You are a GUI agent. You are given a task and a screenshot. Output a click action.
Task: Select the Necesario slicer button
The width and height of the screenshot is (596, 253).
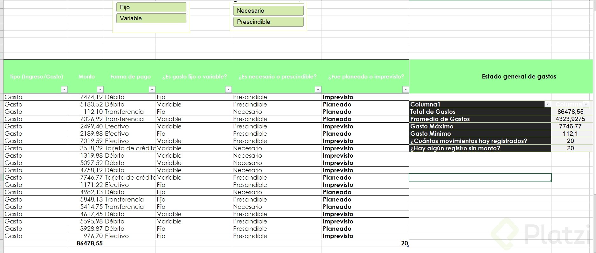[268, 11]
